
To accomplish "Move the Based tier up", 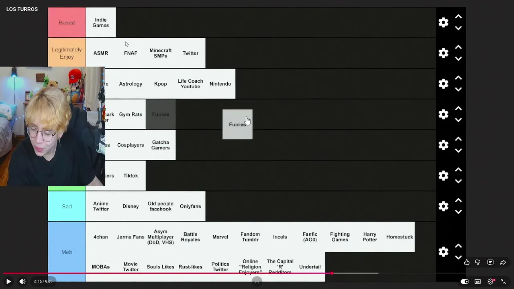I will pyautogui.click(x=458, y=17).
